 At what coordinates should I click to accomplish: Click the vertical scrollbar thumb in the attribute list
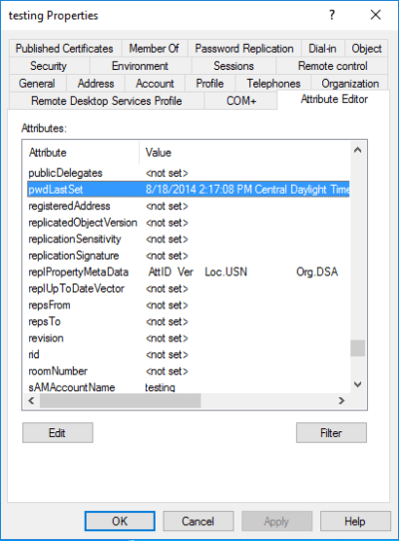358,348
